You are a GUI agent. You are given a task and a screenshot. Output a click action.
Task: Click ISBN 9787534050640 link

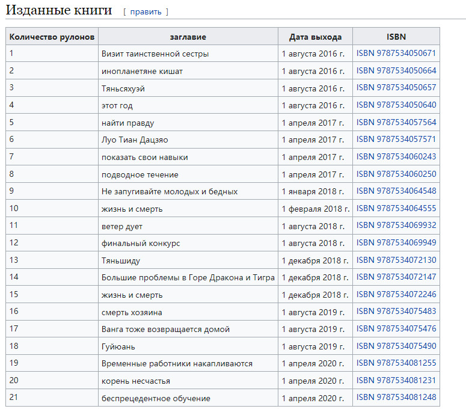coord(396,105)
